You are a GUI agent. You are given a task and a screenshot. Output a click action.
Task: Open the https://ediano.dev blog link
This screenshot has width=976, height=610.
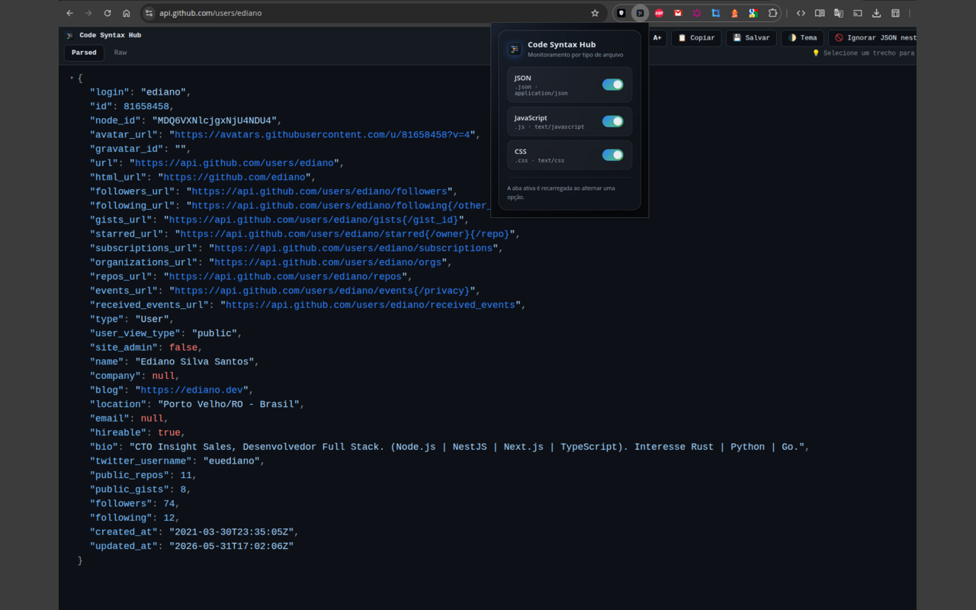[x=191, y=390]
